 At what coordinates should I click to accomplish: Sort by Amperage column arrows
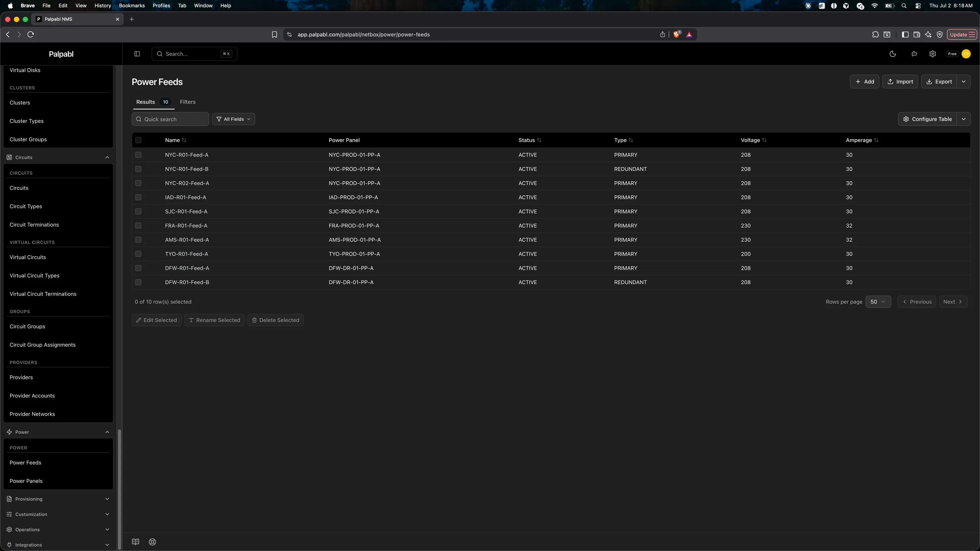[x=876, y=140]
